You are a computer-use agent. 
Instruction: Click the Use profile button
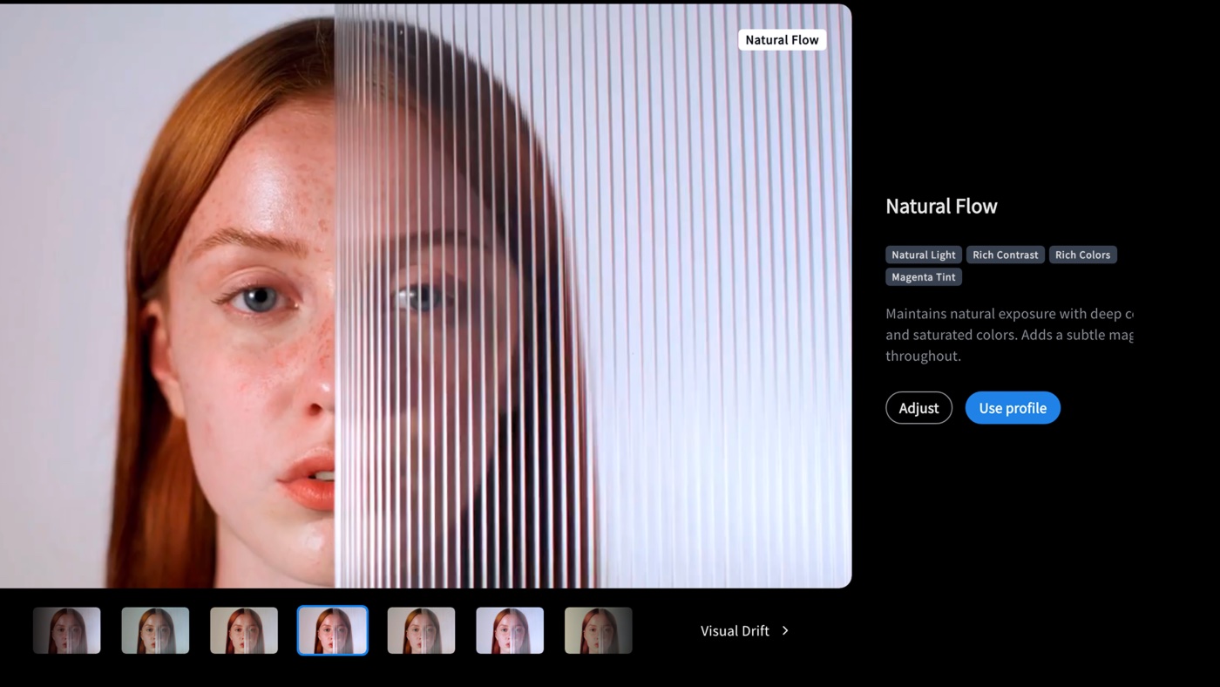1012,408
